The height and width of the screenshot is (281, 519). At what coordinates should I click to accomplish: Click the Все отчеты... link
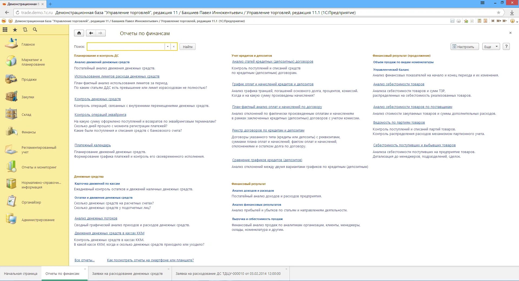pos(85,260)
